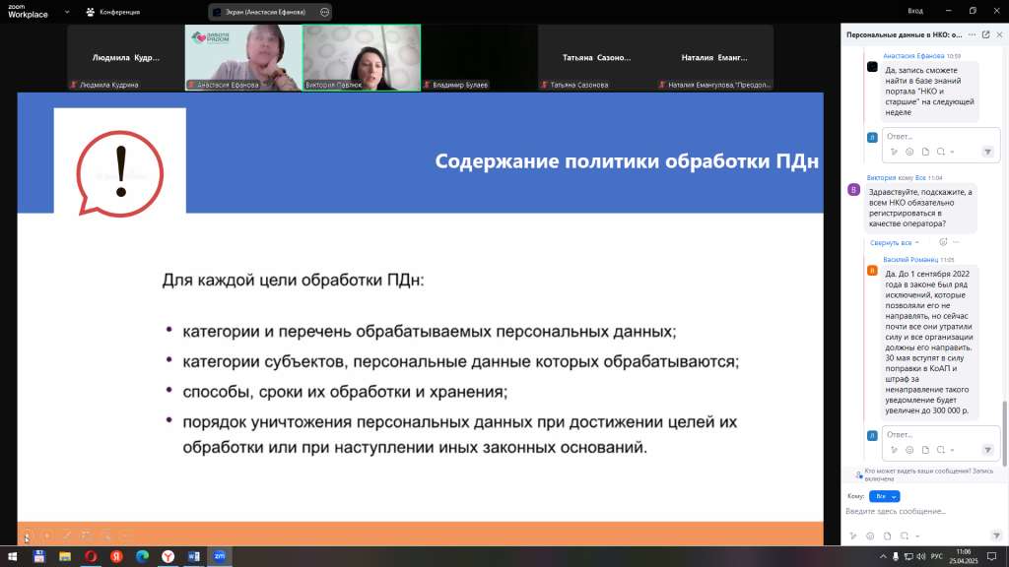Select the 'Экран (Анастасия Ефанова)' tab
This screenshot has height=567, width=1009.
click(x=264, y=12)
